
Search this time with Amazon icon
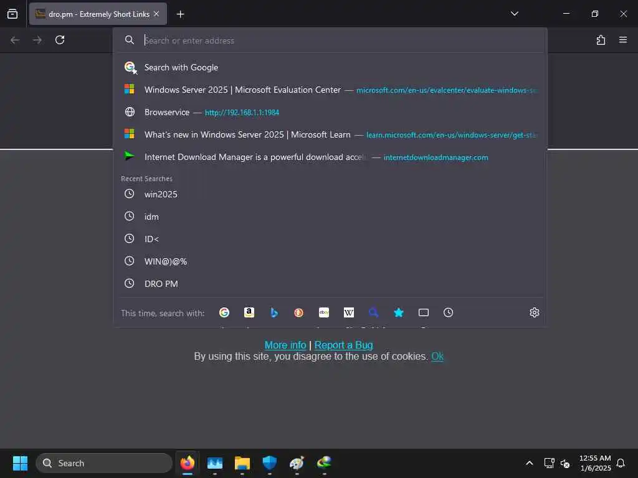249,312
